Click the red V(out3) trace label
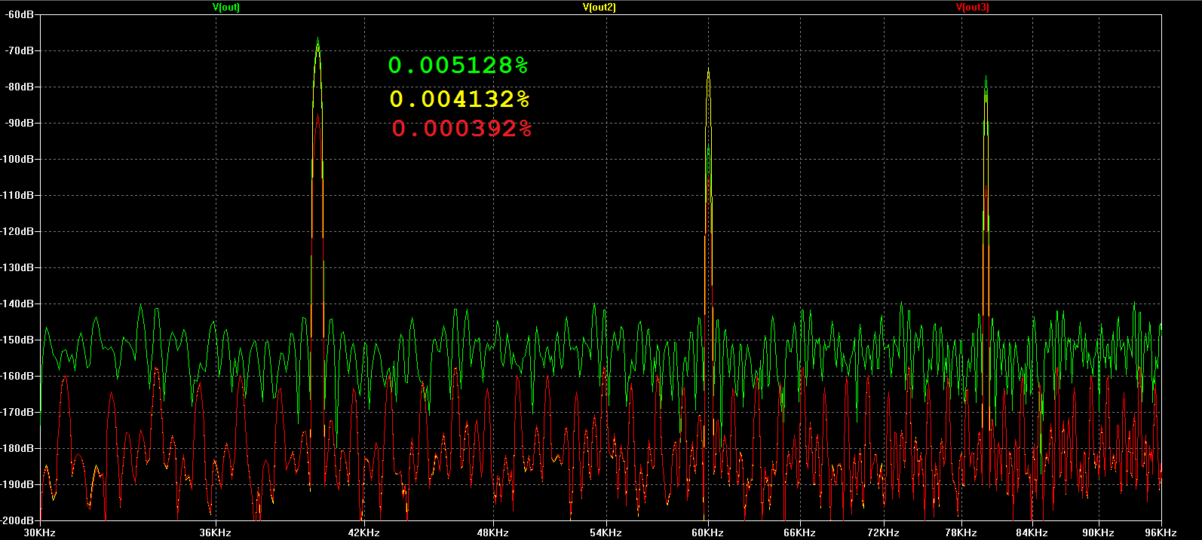The width and height of the screenshot is (1202, 540). [x=973, y=7]
